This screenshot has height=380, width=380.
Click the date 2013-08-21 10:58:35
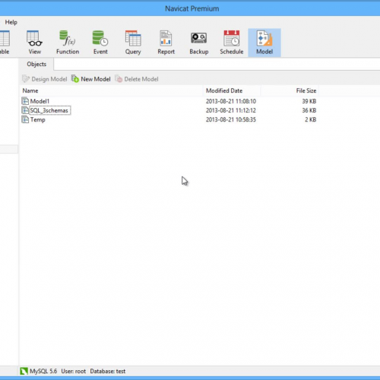(x=231, y=119)
